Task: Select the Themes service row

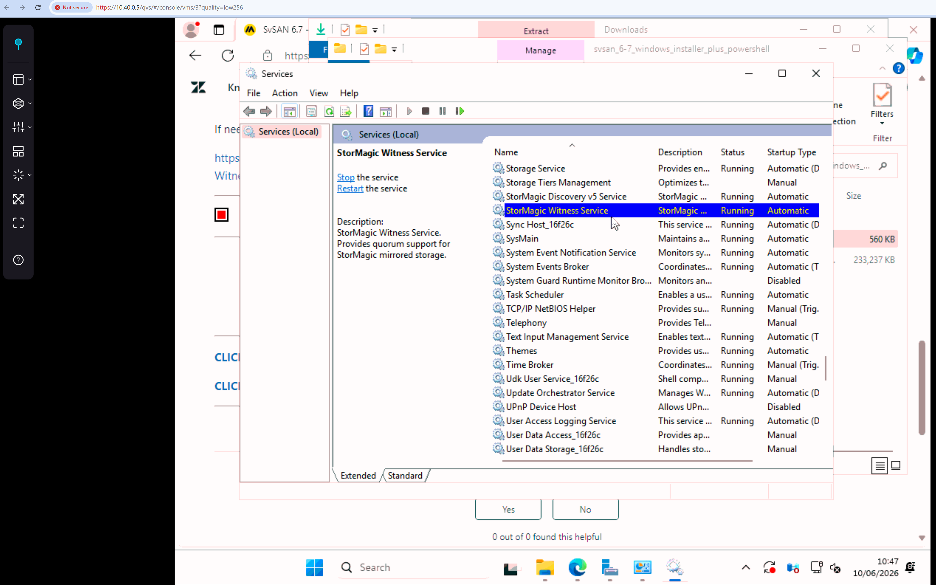Action: [x=656, y=351]
